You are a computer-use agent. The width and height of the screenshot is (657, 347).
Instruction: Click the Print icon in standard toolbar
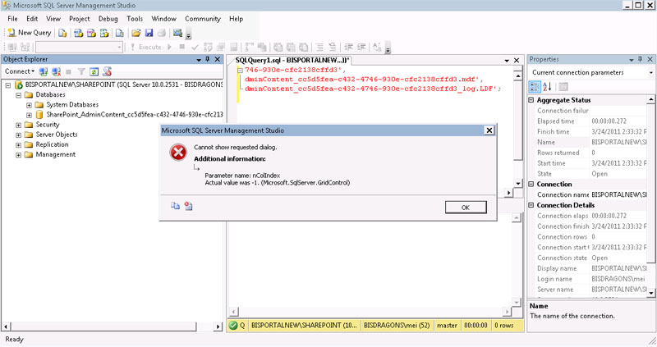tap(162, 33)
